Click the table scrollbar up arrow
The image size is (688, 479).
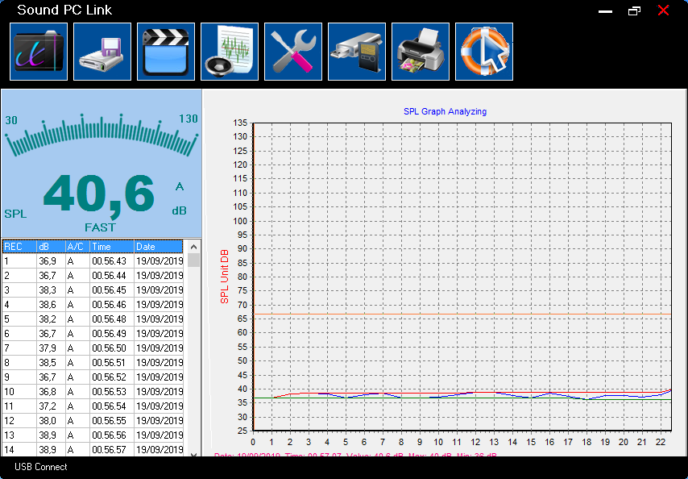coord(193,247)
